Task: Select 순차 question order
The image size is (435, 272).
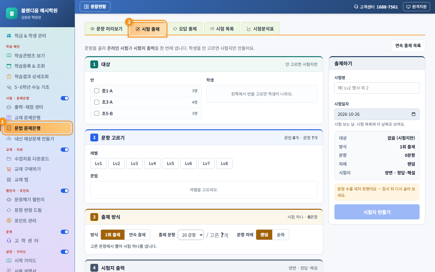Action: click(281, 235)
